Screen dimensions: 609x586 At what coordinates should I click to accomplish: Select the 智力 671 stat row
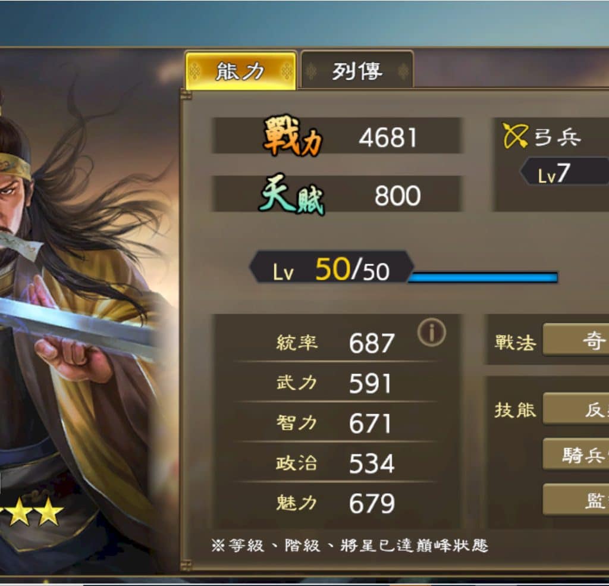point(335,423)
